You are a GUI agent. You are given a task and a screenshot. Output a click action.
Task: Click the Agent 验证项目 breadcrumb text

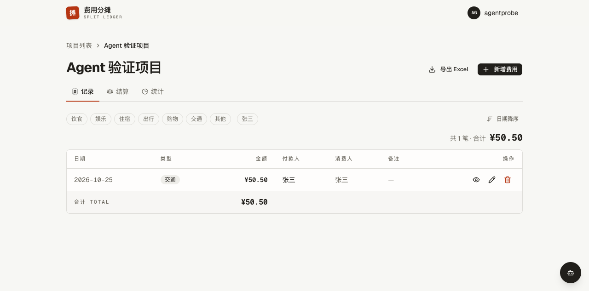pyautogui.click(x=127, y=46)
